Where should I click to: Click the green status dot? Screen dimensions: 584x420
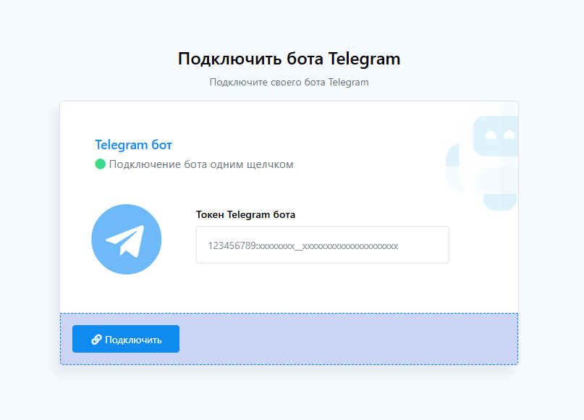[100, 164]
